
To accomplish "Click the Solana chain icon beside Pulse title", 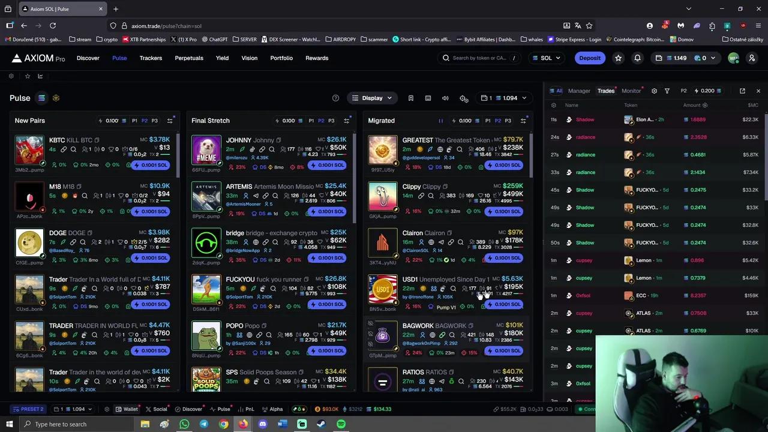I will 41,98.
